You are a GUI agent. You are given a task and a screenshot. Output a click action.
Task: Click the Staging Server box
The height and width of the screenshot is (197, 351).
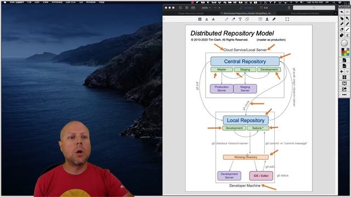click(245, 89)
